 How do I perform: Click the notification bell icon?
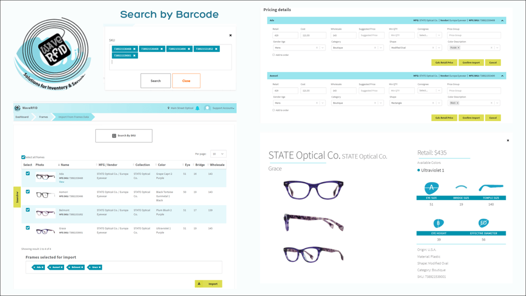click(198, 108)
